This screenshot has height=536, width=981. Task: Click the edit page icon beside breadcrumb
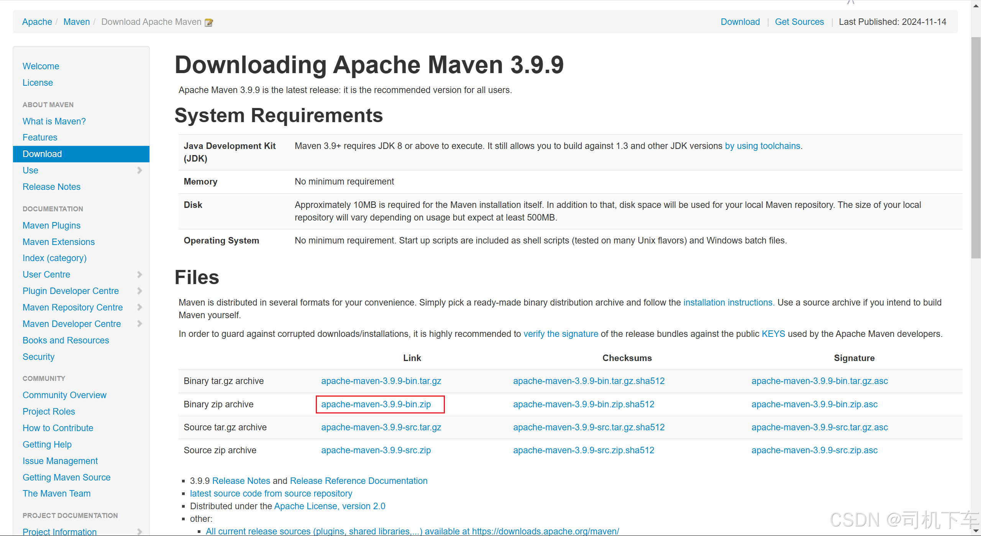click(209, 22)
